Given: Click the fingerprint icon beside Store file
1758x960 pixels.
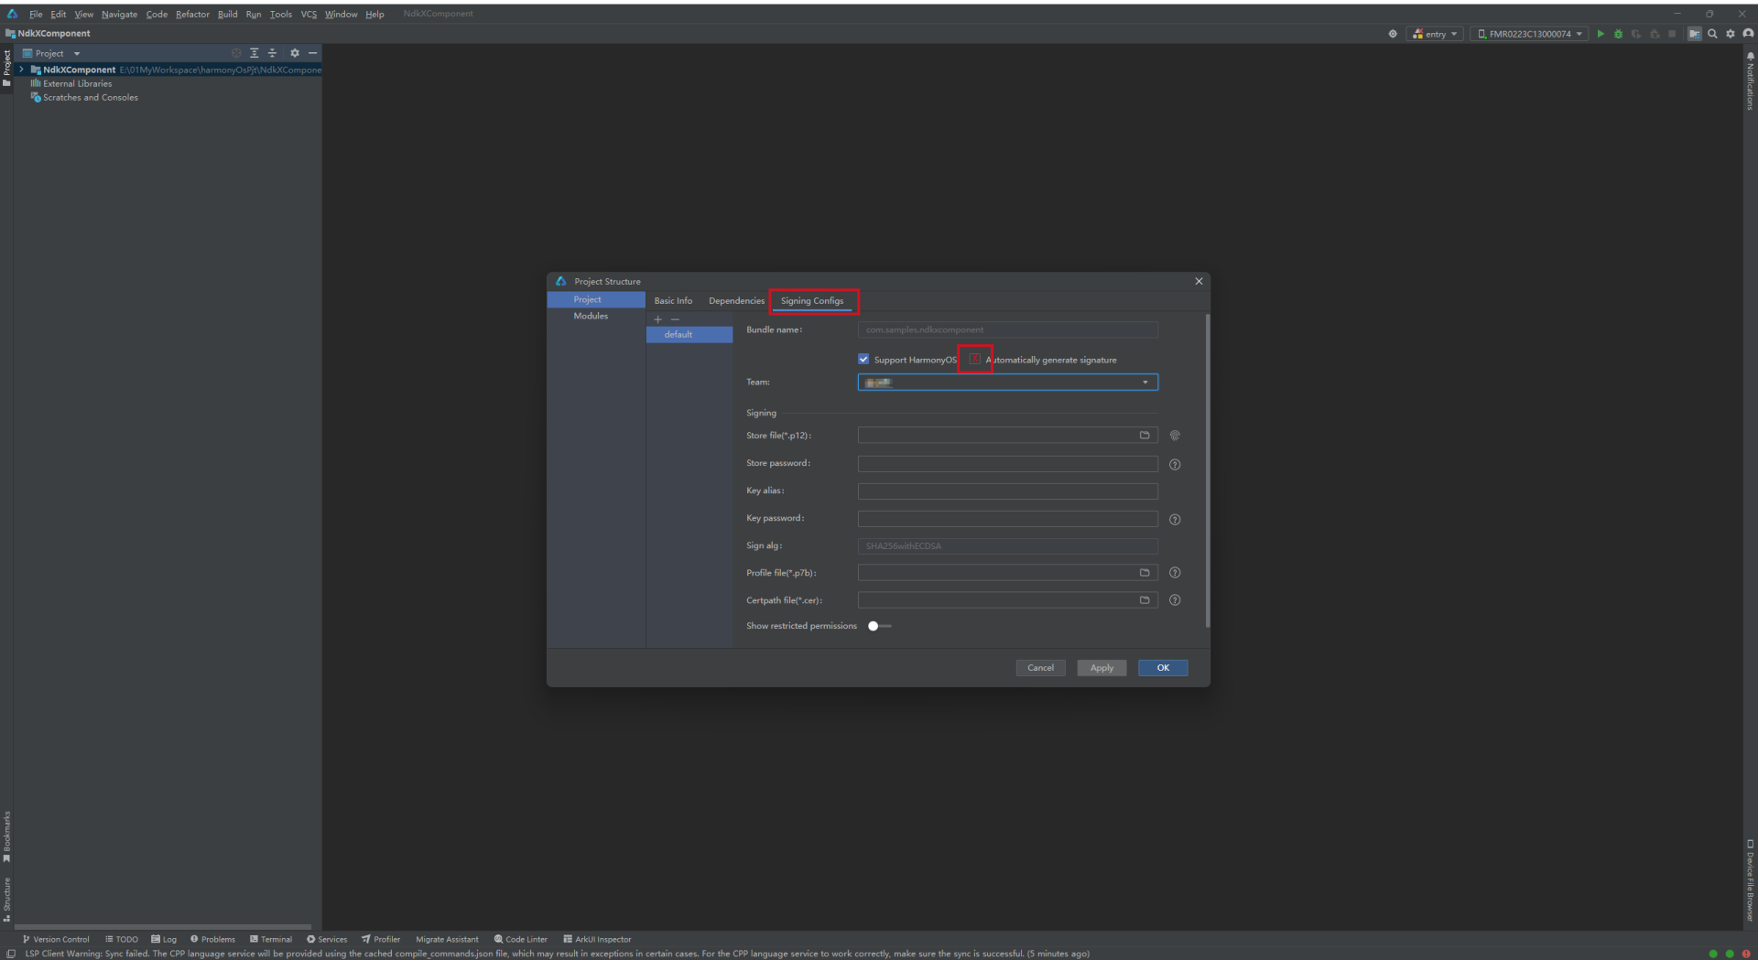Looking at the screenshot, I should tap(1175, 436).
